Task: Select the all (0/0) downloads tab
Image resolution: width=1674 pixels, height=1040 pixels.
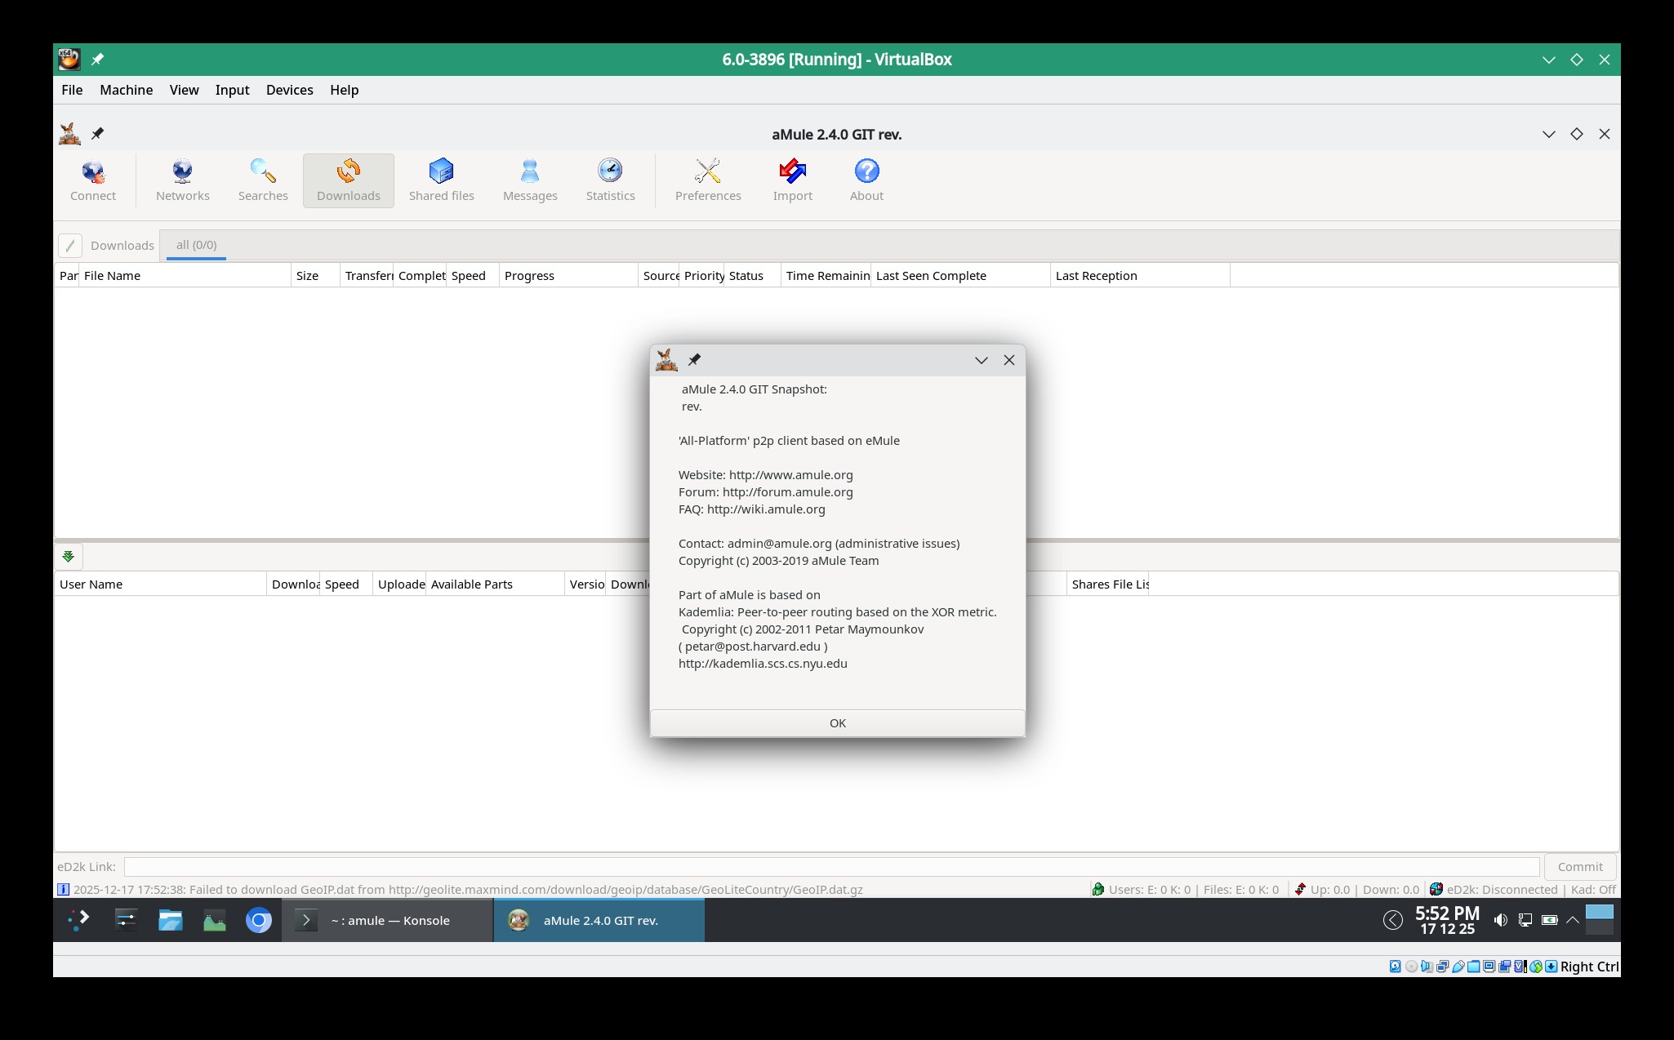Action: pos(196,245)
